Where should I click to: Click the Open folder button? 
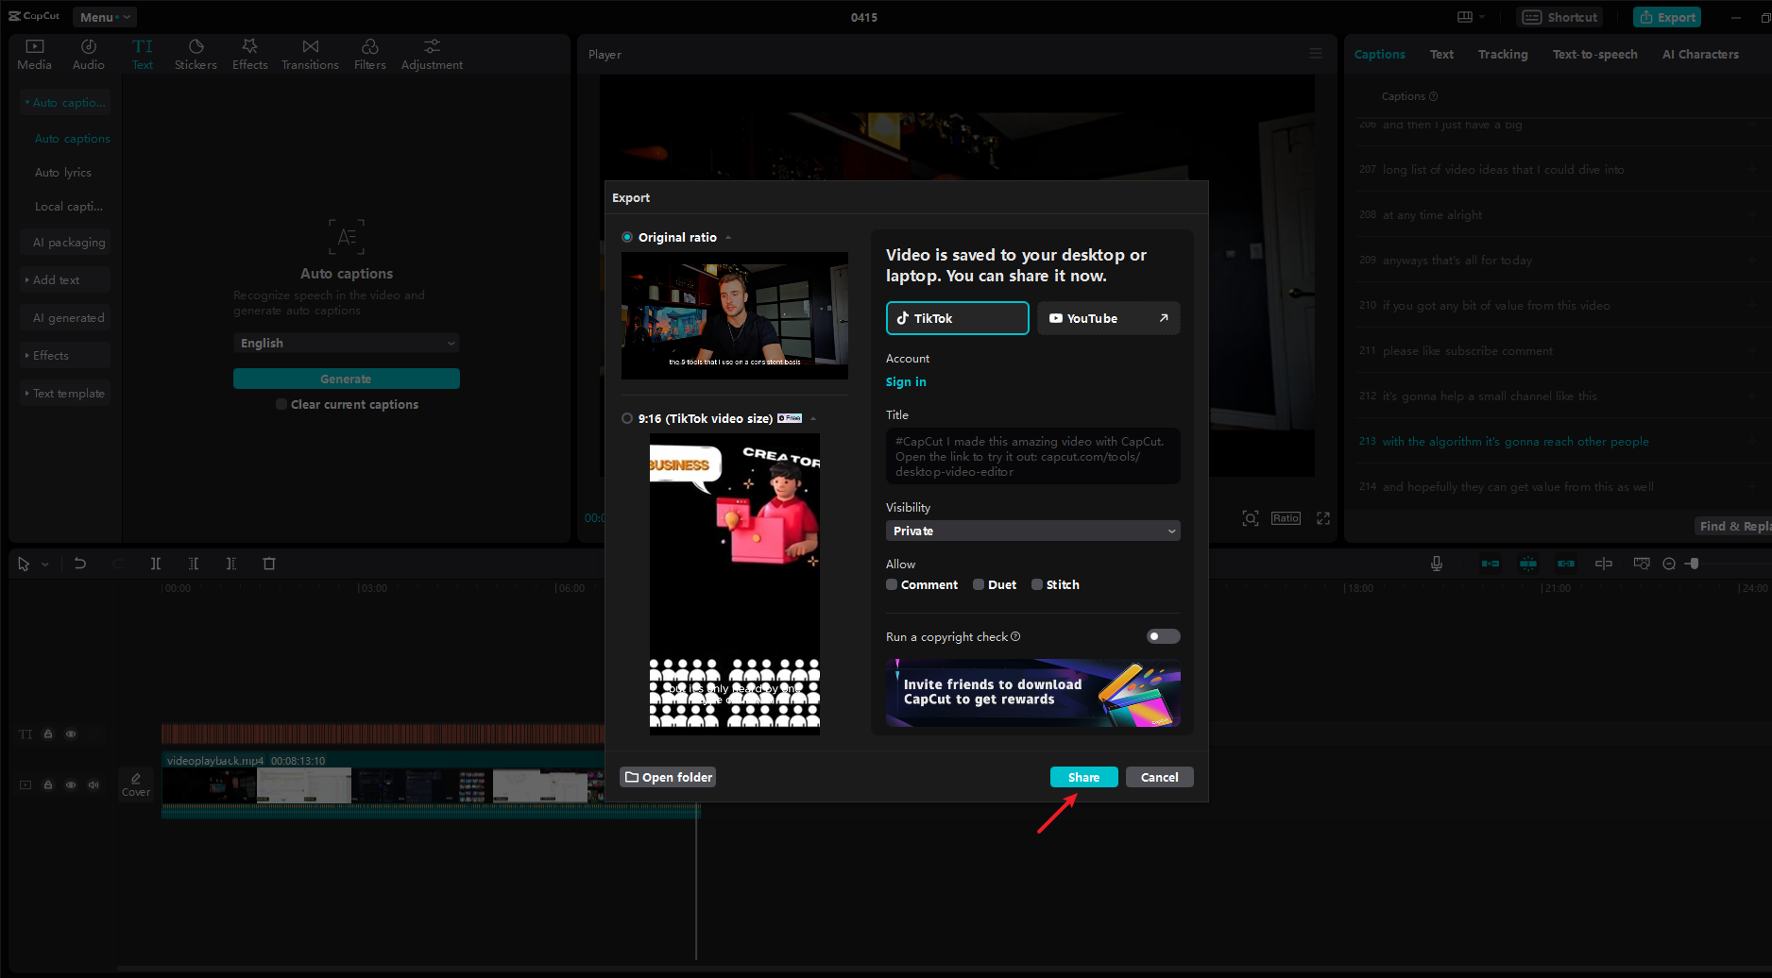click(668, 777)
